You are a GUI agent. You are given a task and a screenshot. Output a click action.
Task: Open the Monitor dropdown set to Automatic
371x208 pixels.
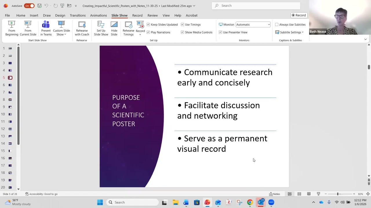click(x=253, y=25)
